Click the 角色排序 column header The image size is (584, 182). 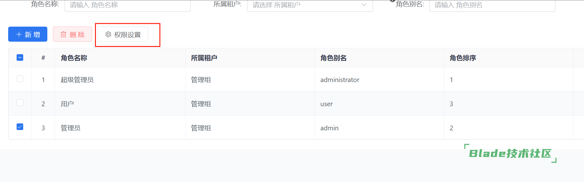pos(463,58)
